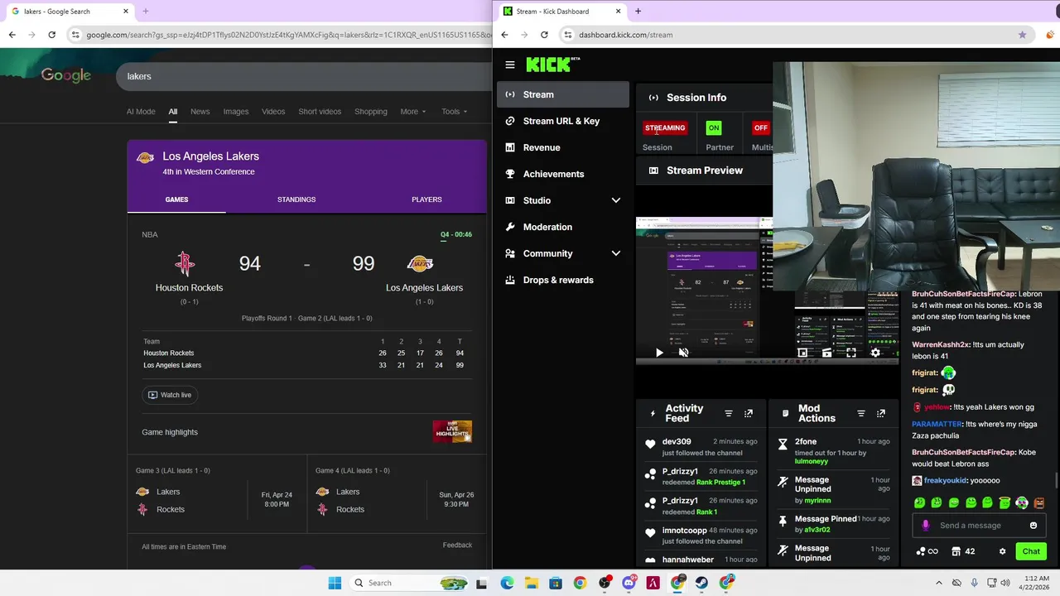Open the More search filter dropdown
The width and height of the screenshot is (1060, 596).
(x=412, y=112)
